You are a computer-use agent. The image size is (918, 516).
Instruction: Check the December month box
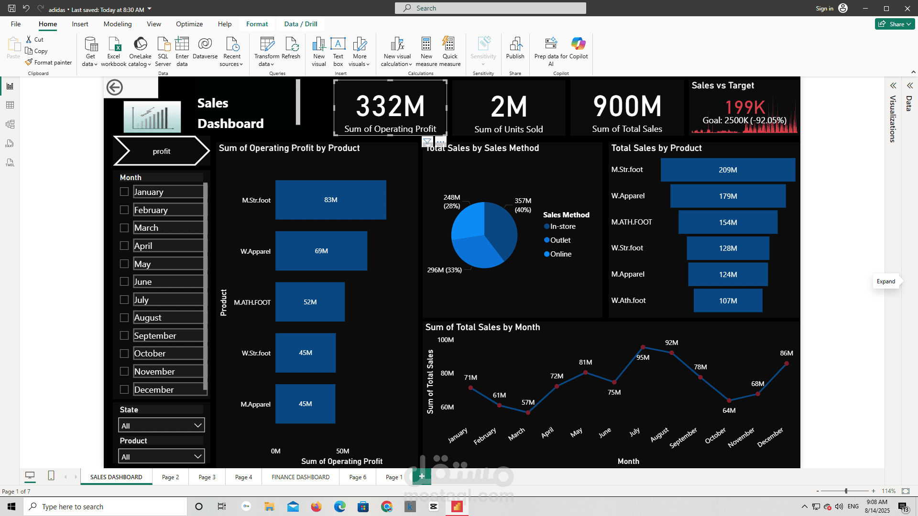pos(124,389)
